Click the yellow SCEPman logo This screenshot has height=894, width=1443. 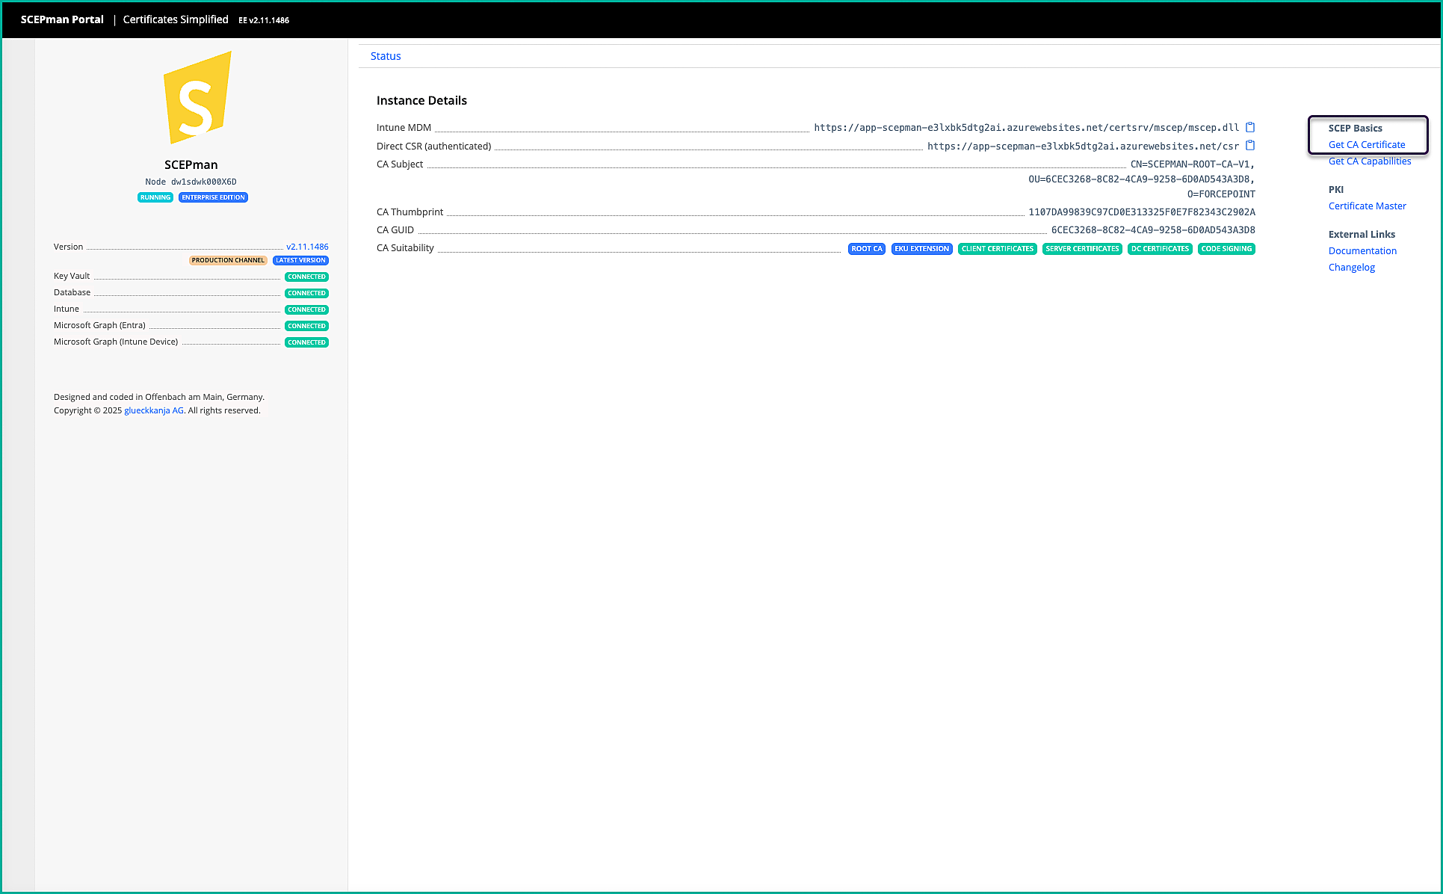click(x=197, y=98)
